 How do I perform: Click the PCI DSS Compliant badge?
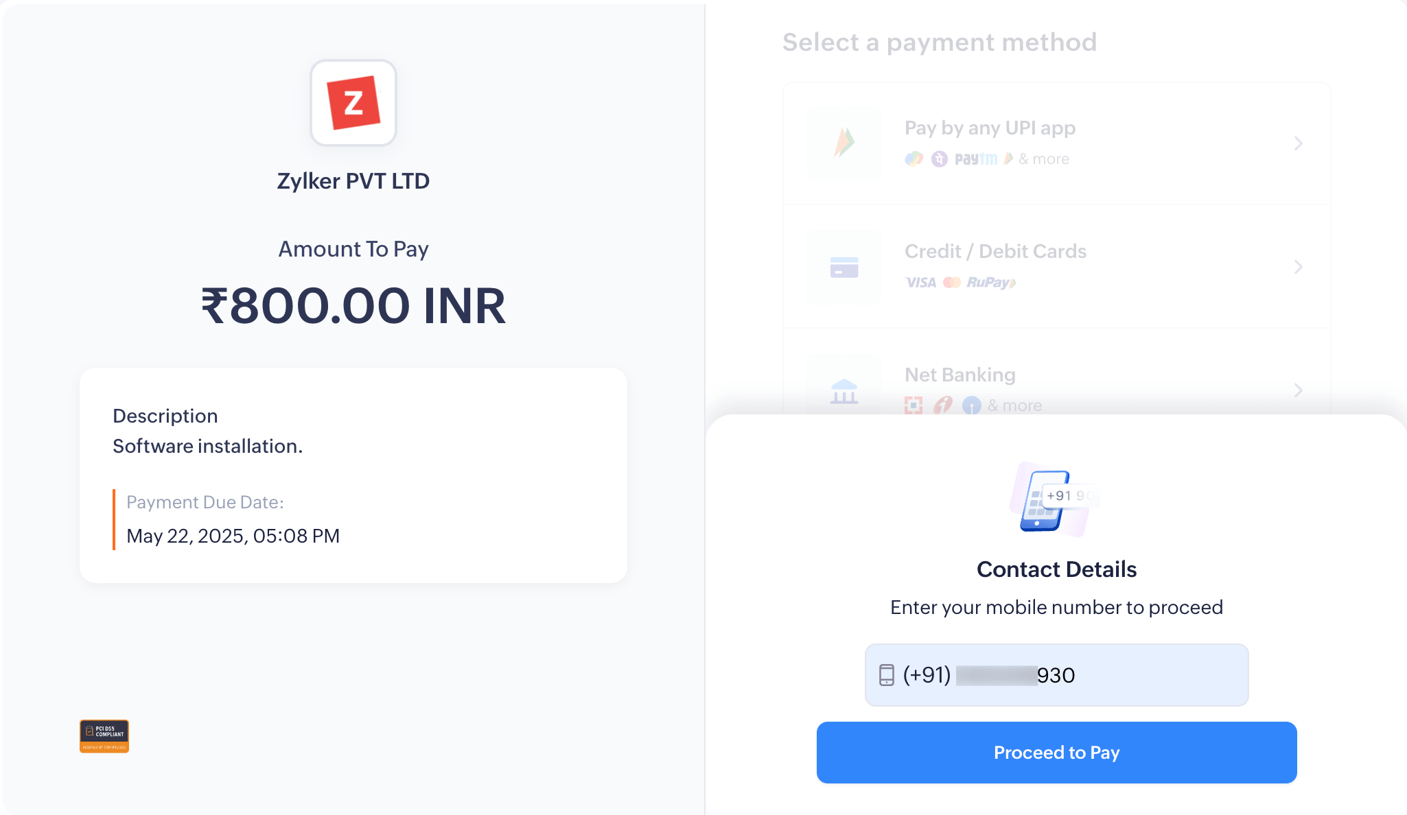(104, 736)
